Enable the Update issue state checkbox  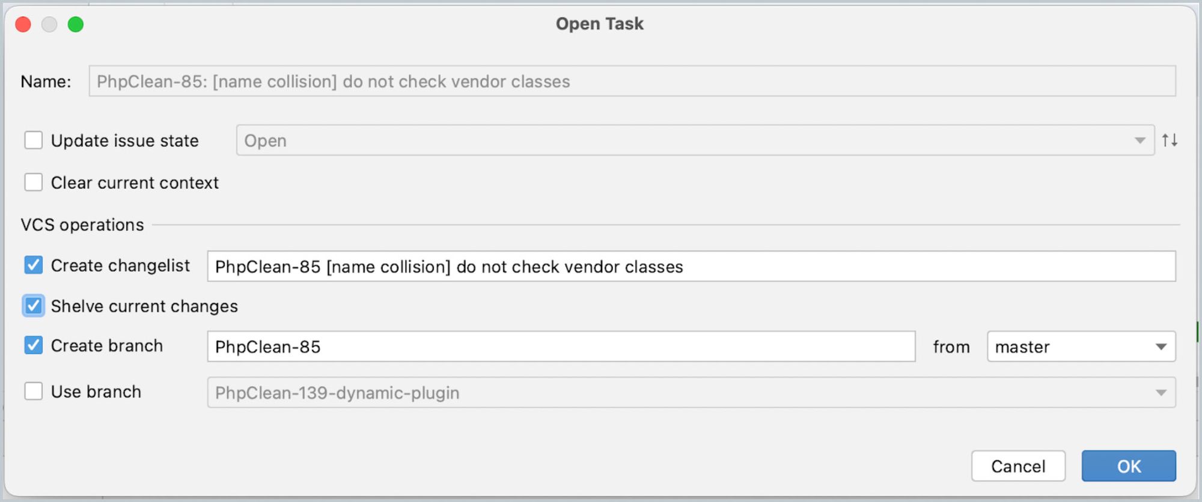(x=34, y=141)
